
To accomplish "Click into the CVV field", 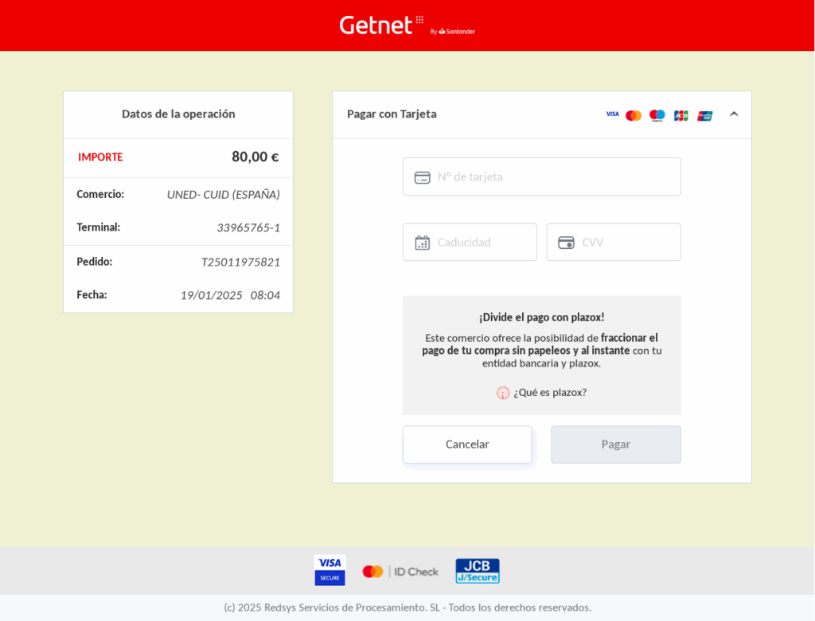I will [x=625, y=242].
